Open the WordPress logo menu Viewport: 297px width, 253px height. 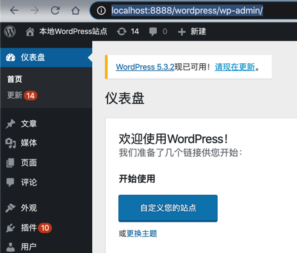(10, 31)
